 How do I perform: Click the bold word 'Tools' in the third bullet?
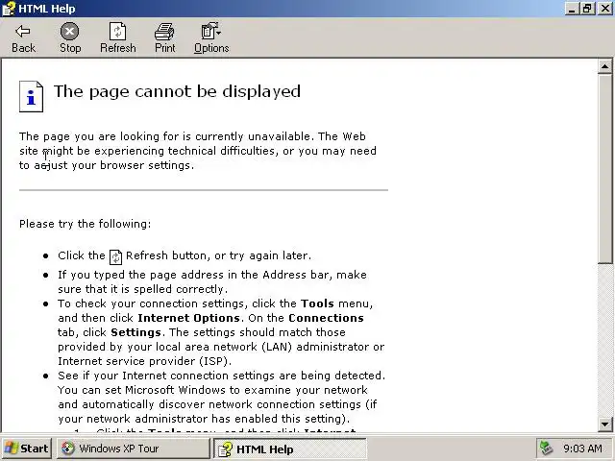pyautogui.click(x=317, y=303)
